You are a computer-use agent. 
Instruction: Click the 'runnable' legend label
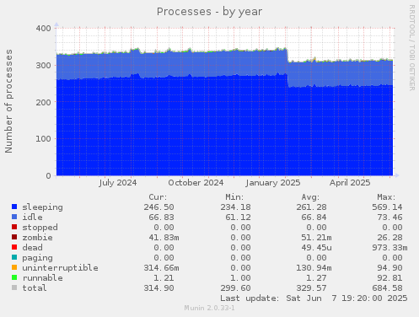point(42,278)
